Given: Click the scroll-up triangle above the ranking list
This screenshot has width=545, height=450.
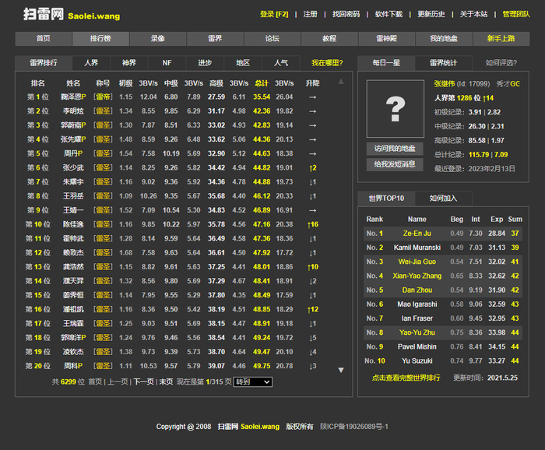Looking at the screenshot, I should (x=340, y=82).
